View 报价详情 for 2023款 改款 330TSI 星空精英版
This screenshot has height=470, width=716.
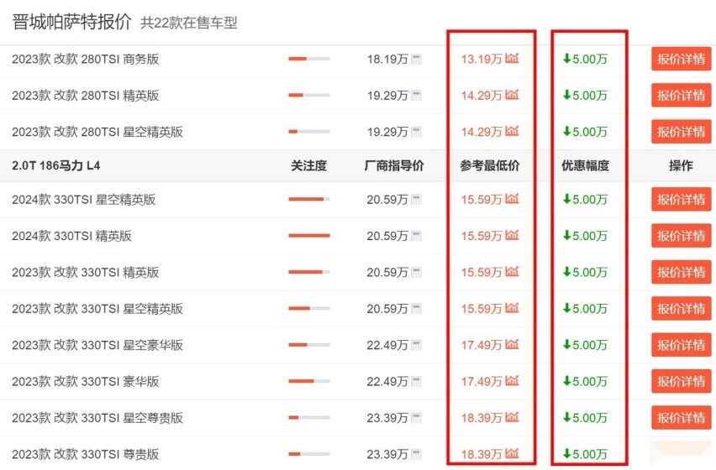point(682,309)
